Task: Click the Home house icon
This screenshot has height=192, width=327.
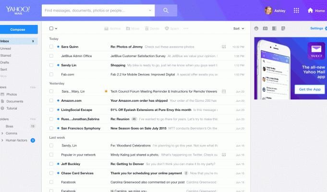Action: [310, 11]
